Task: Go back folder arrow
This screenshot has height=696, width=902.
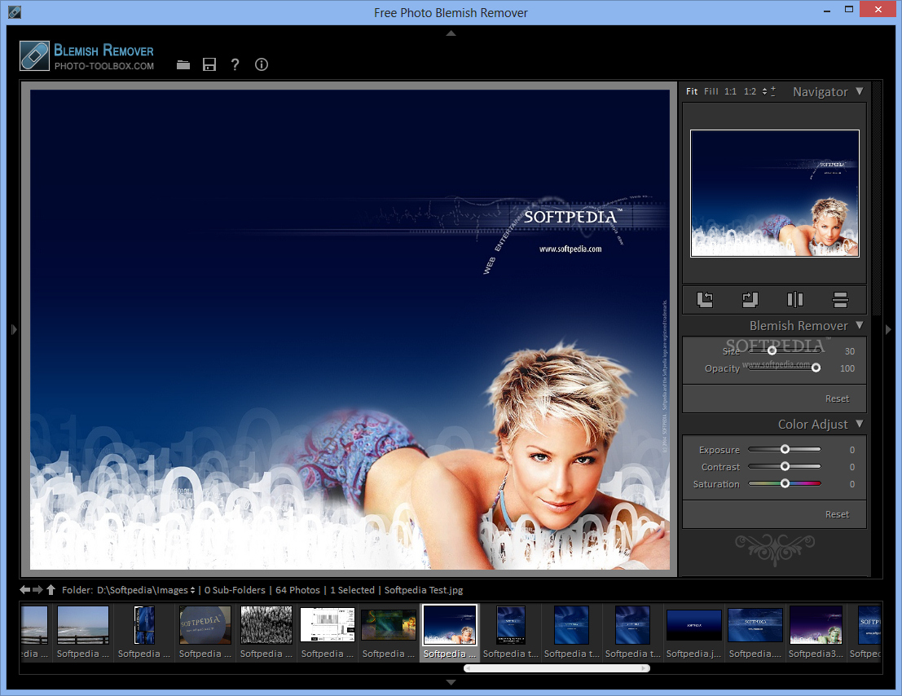Action: pyautogui.click(x=24, y=589)
